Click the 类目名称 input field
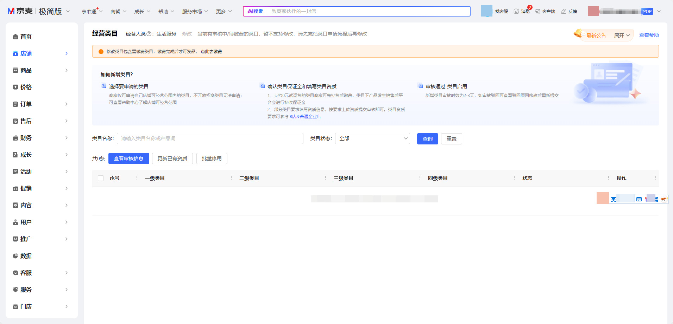 tap(210, 138)
